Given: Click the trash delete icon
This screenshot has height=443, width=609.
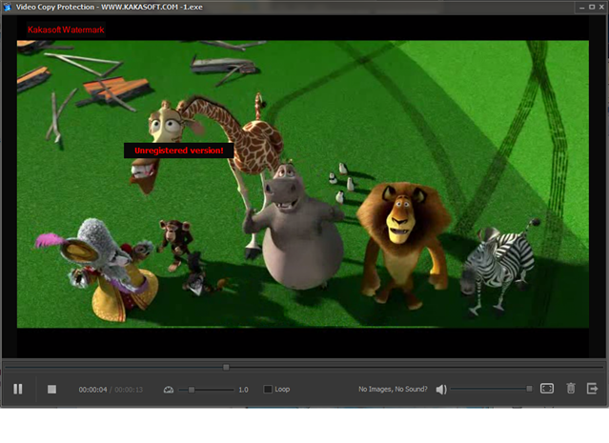Looking at the screenshot, I should pyautogui.click(x=571, y=389).
